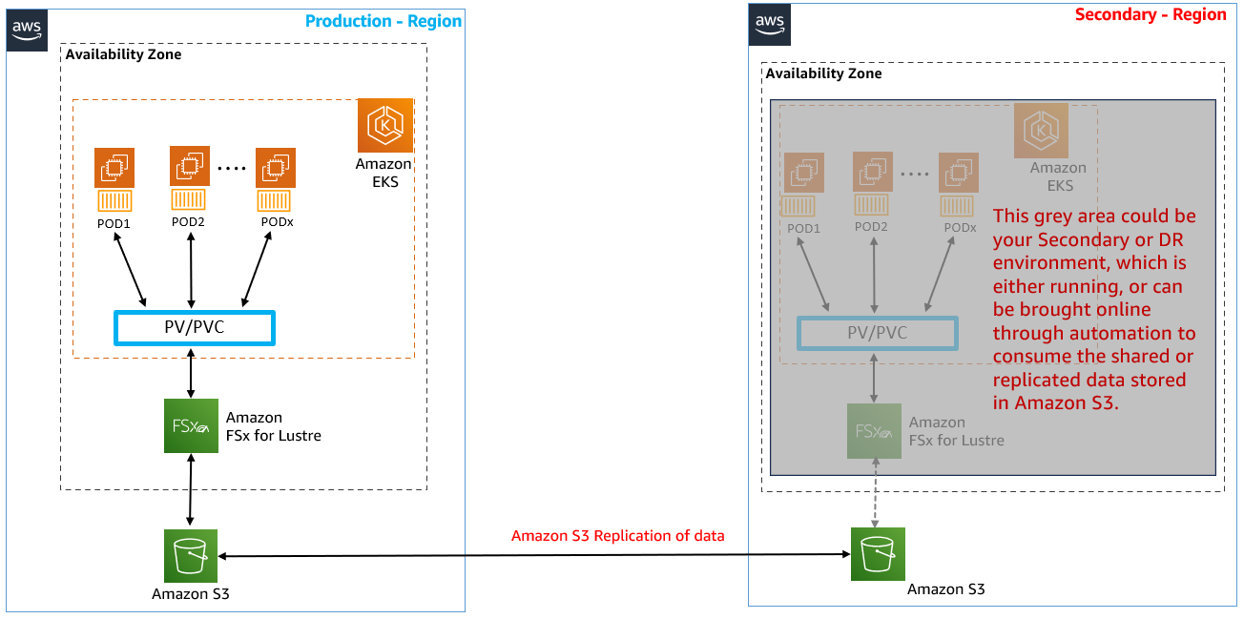Click the 'Secondary - Region' title label
This screenshot has width=1244, height=619.
pos(1151,14)
